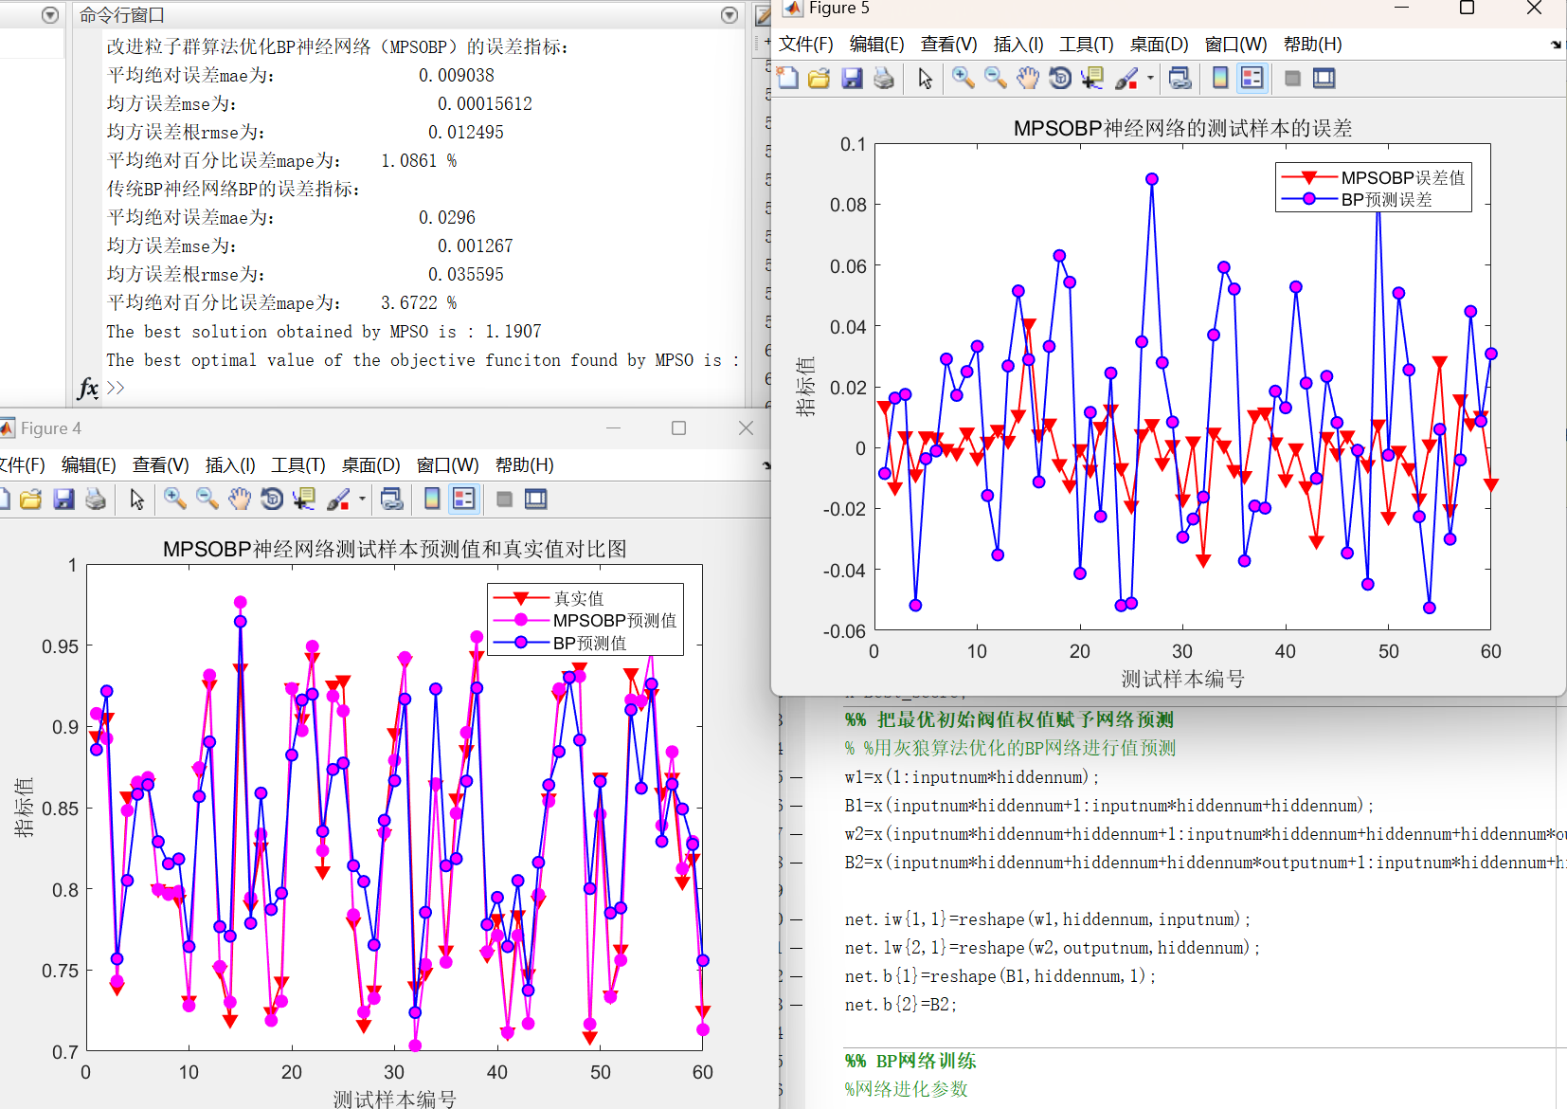Toggle Edit Plot arrow in Figure 5
Image resolution: width=1567 pixels, height=1109 pixels.
926,79
